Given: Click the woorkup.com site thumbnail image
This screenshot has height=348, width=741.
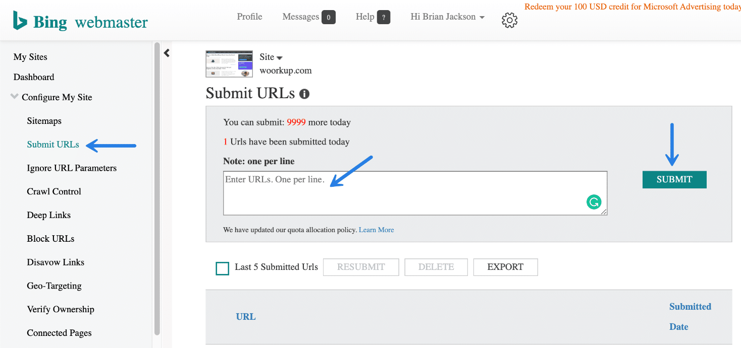Looking at the screenshot, I should coord(229,64).
